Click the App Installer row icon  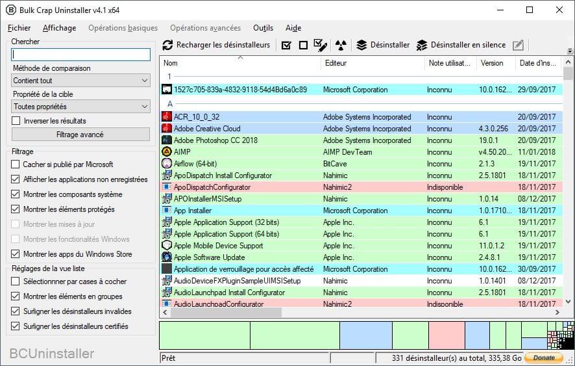167,211
